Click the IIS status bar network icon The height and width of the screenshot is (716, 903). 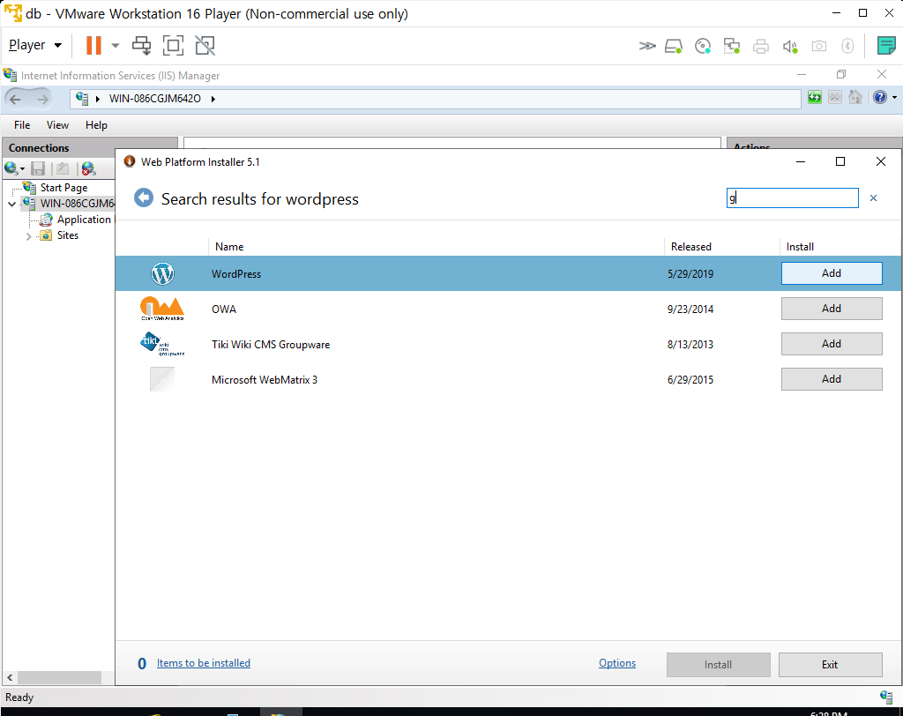[886, 697]
